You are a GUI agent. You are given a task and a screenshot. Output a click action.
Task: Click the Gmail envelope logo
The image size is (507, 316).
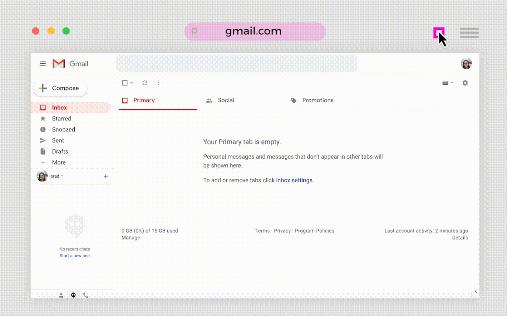pos(59,64)
